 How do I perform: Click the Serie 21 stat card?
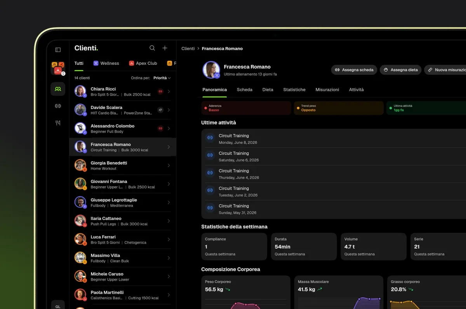point(438,247)
